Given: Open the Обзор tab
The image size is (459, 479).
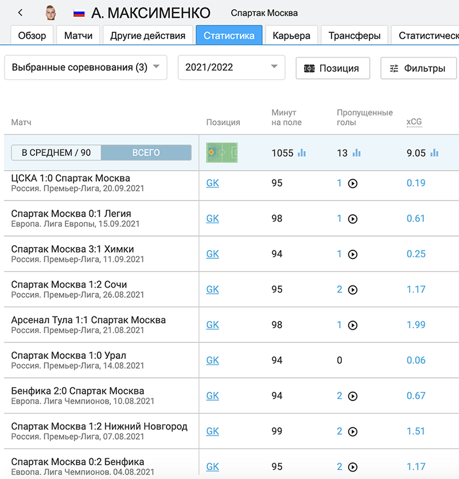Looking at the screenshot, I should pyautogui.click(x=32, y=36).
